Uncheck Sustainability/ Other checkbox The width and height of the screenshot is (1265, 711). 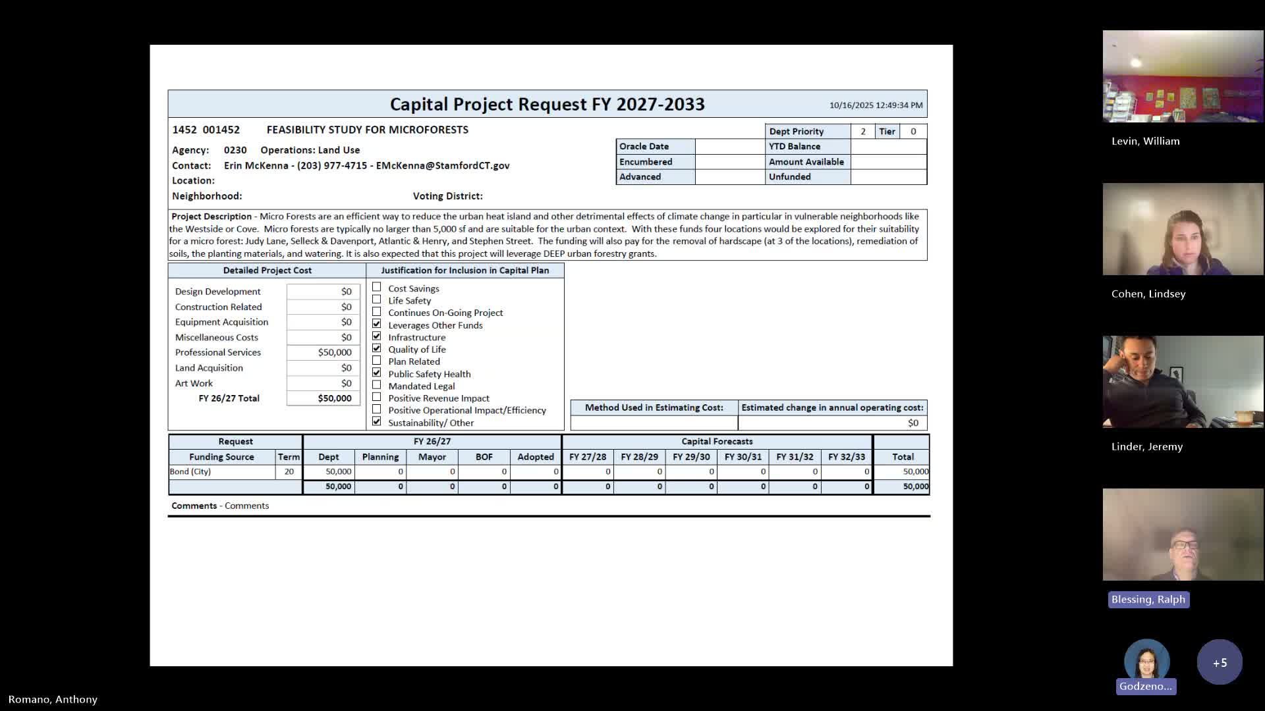click(x=377, y=421)
